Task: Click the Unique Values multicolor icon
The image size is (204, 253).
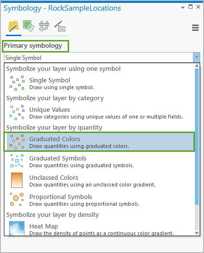Action: point(17,112)
